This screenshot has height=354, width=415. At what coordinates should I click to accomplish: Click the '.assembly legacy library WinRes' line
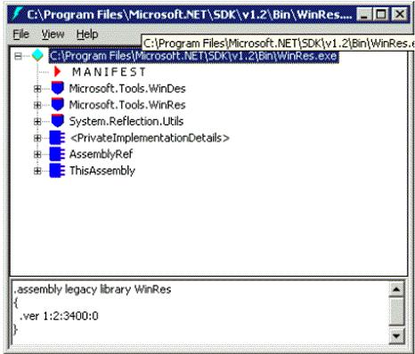(x=93, y=289)
